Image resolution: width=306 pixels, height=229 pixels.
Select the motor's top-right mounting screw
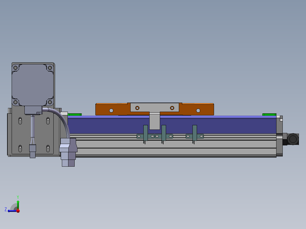click(50, 68)
